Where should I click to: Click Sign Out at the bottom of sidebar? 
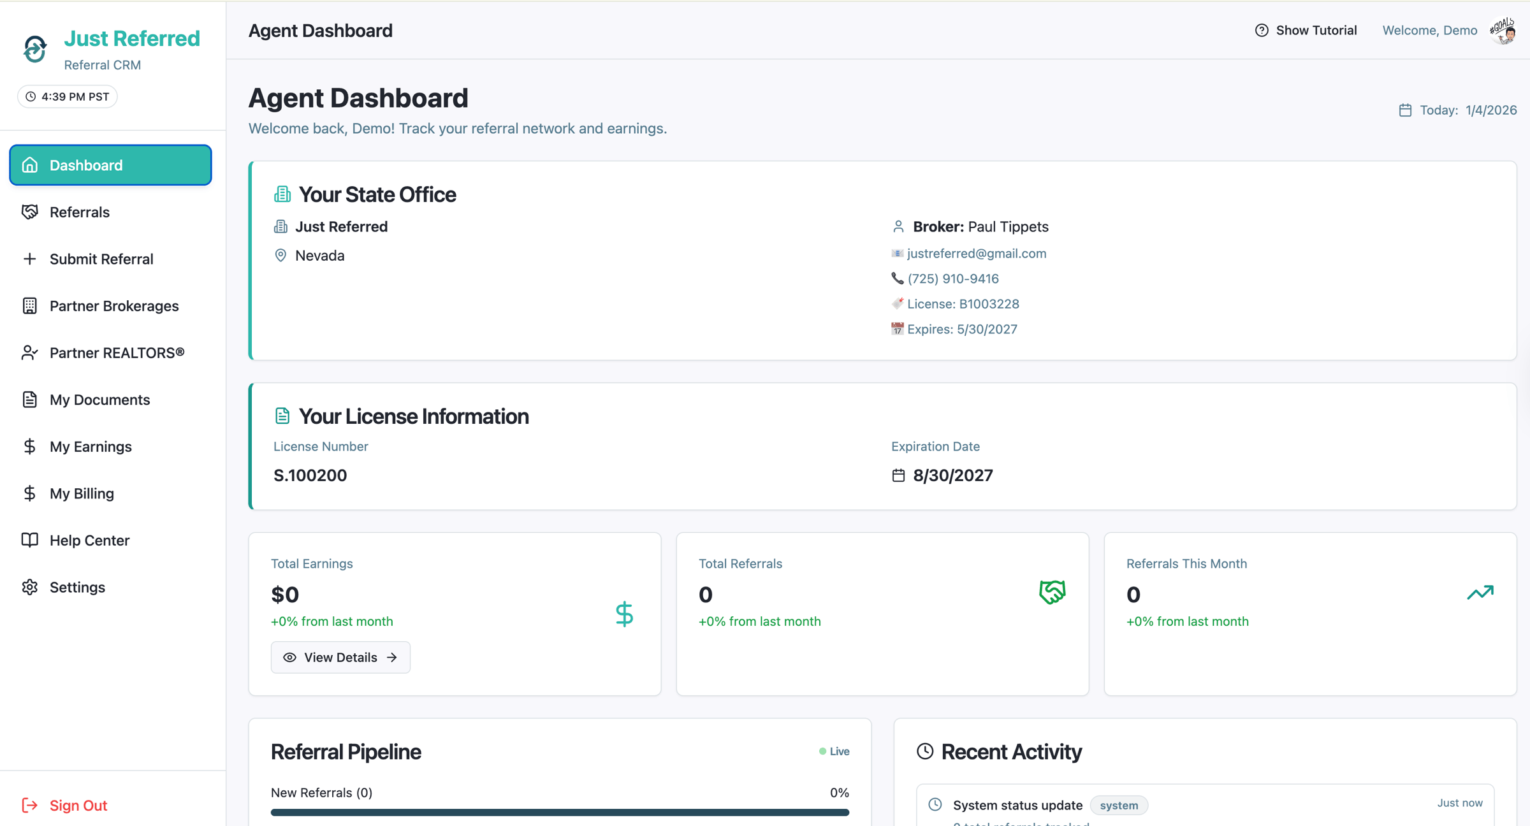click(78, 805)
